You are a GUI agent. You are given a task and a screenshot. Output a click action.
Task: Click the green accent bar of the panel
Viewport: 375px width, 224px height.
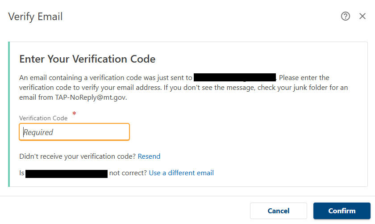pos(9,114)
